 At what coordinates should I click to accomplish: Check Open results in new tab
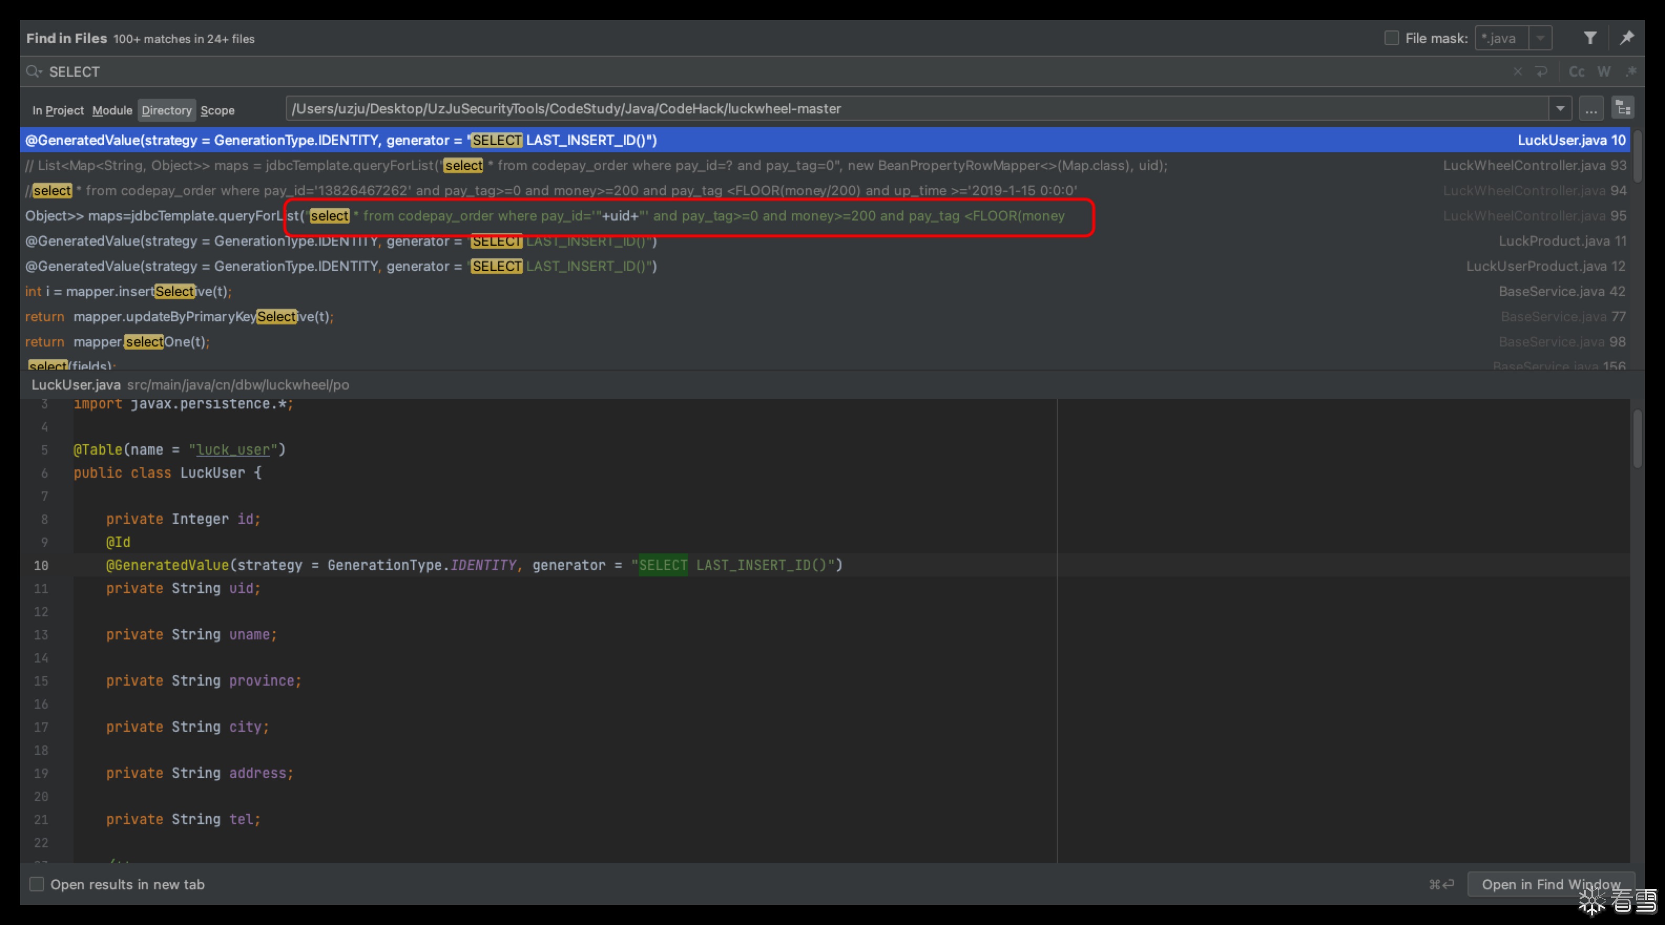click(x=37, y=884)
